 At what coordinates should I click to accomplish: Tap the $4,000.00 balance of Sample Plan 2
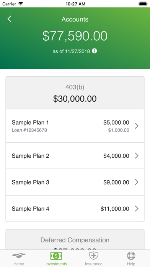[116, 156]
